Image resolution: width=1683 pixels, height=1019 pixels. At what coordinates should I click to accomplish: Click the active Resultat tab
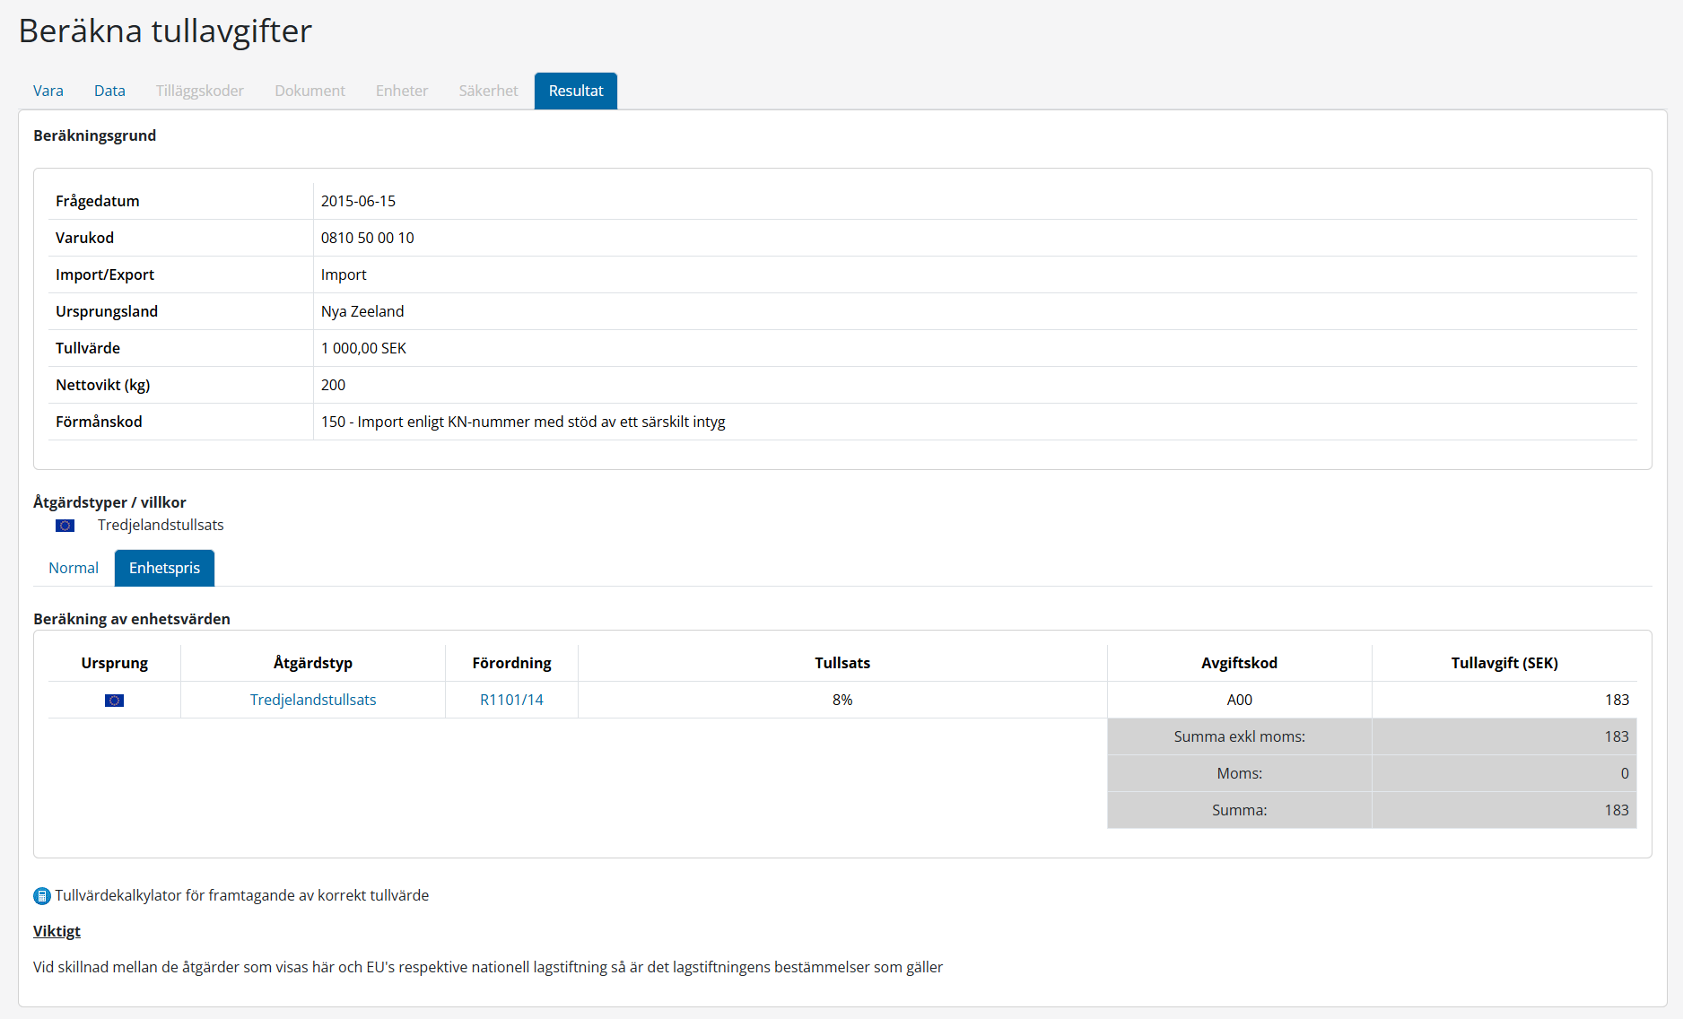point(576,91)
